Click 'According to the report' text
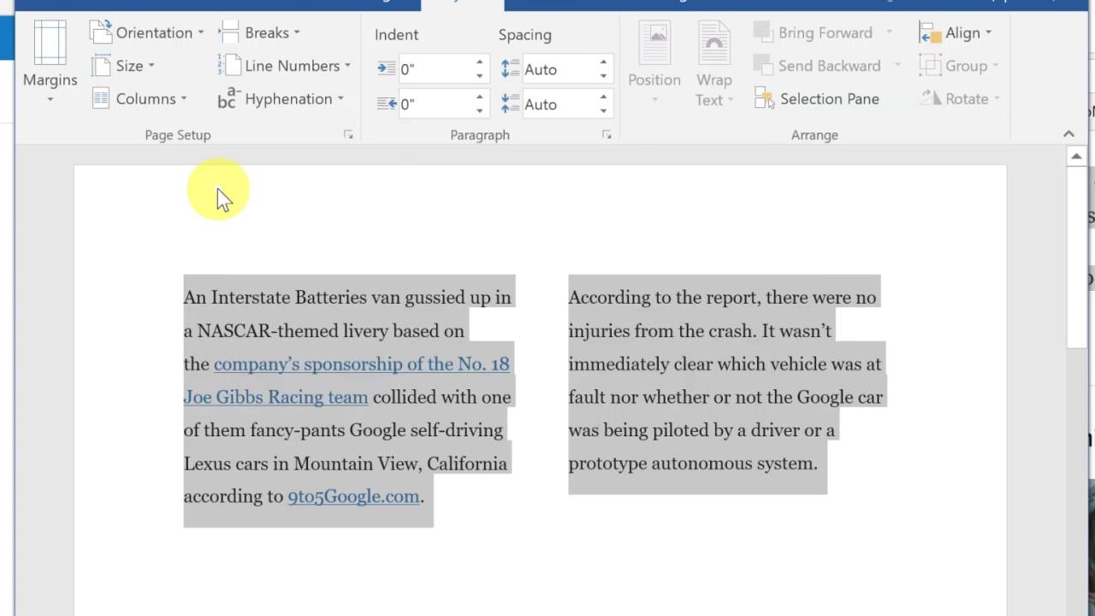 point(663,297)
